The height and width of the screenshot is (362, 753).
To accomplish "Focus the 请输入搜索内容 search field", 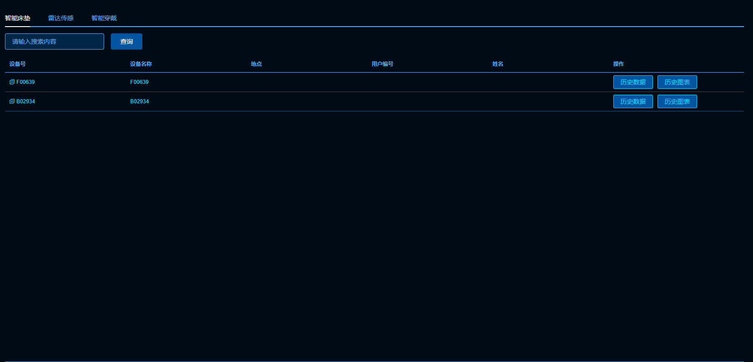I will point(55,41).
